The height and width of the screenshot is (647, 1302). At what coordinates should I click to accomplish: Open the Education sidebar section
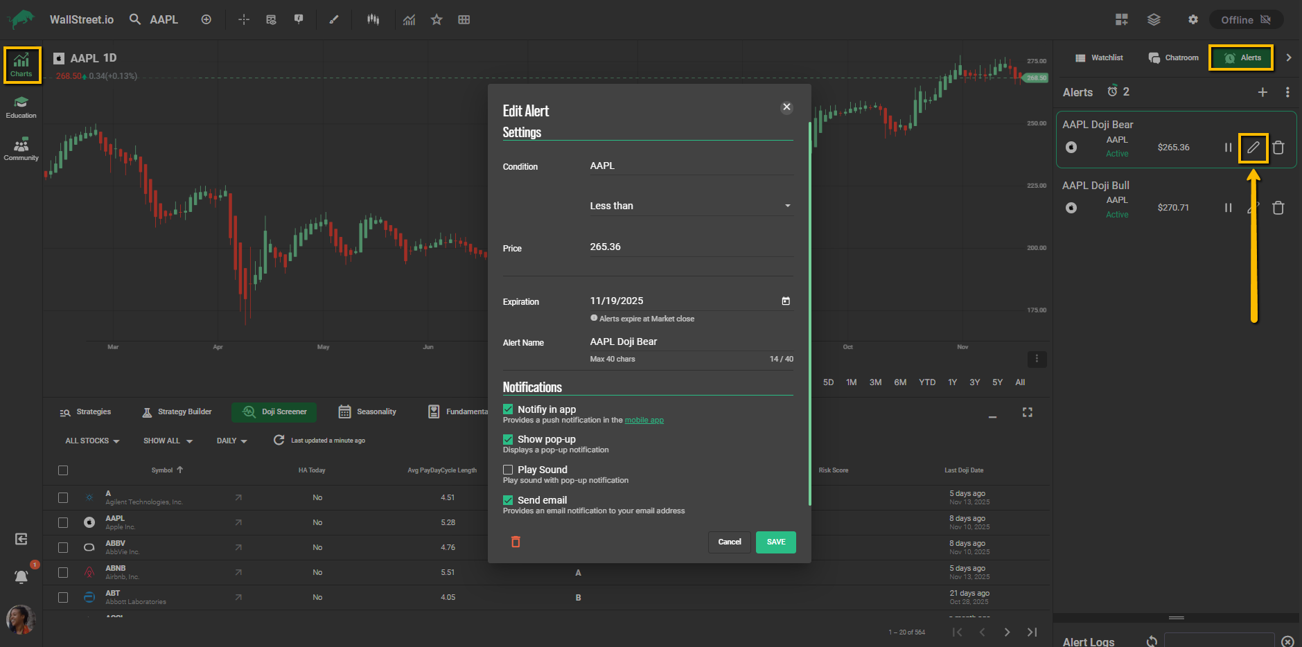point(21,107)
